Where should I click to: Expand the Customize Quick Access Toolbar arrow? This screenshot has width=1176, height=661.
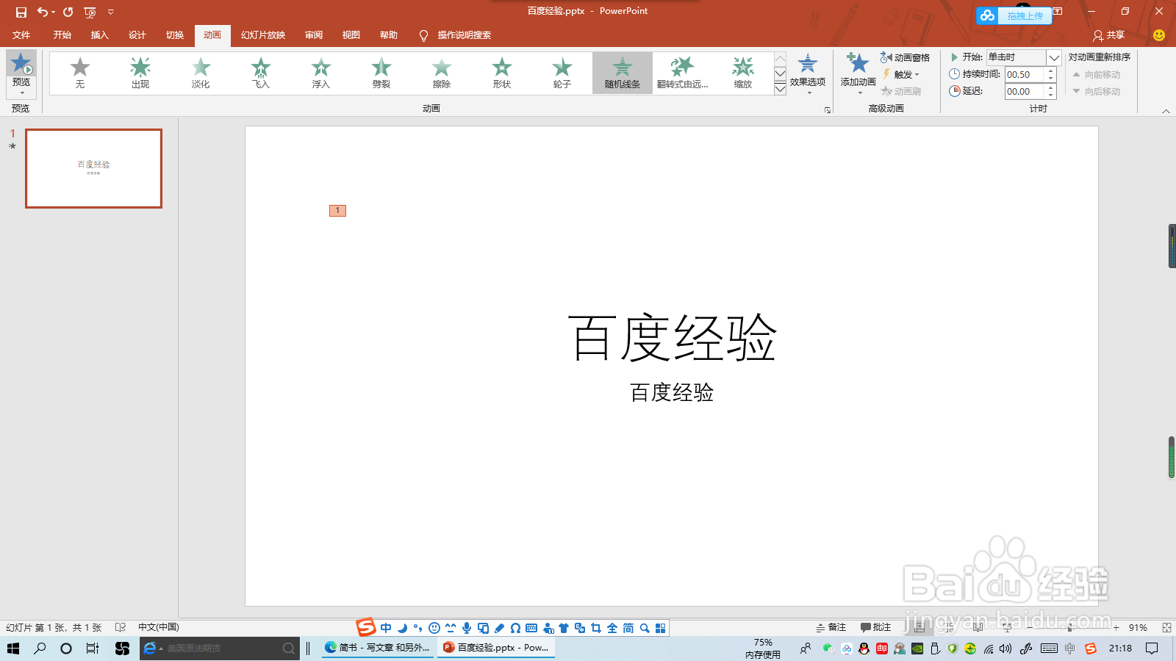tap(111, 12)
